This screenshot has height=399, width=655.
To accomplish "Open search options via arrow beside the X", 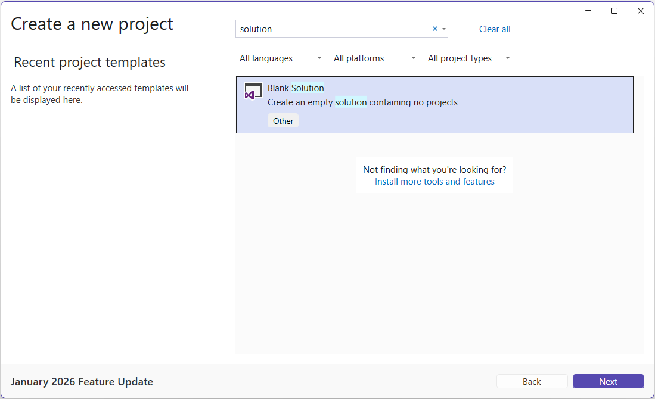I will pos(444,28).
